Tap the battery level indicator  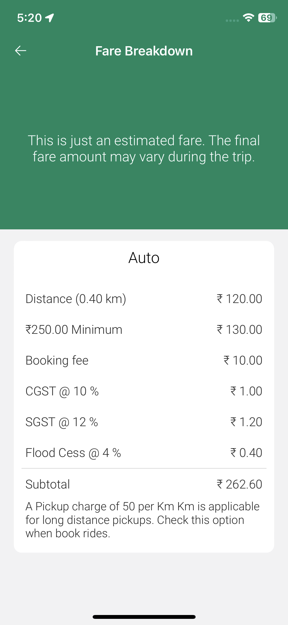[x=267, y=18]
